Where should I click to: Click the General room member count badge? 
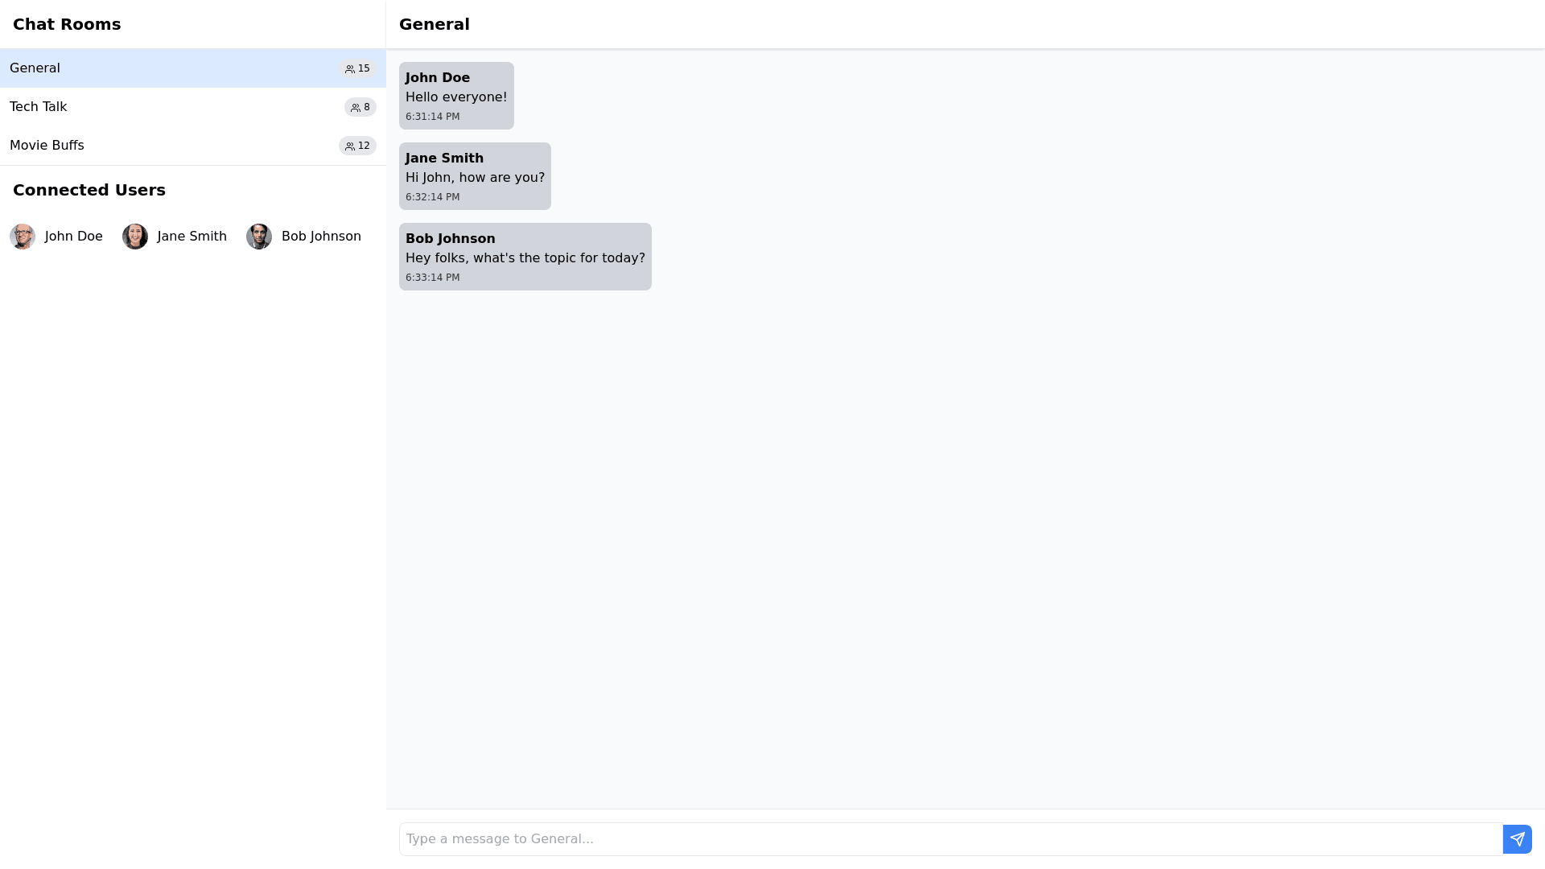(x=357, y=68)
